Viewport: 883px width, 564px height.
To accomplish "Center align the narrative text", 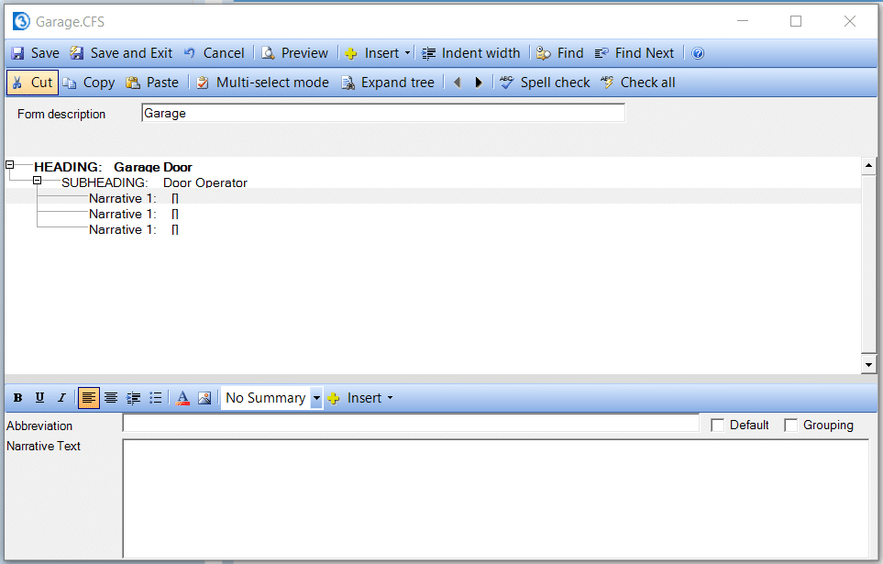I will coord(111,398).
